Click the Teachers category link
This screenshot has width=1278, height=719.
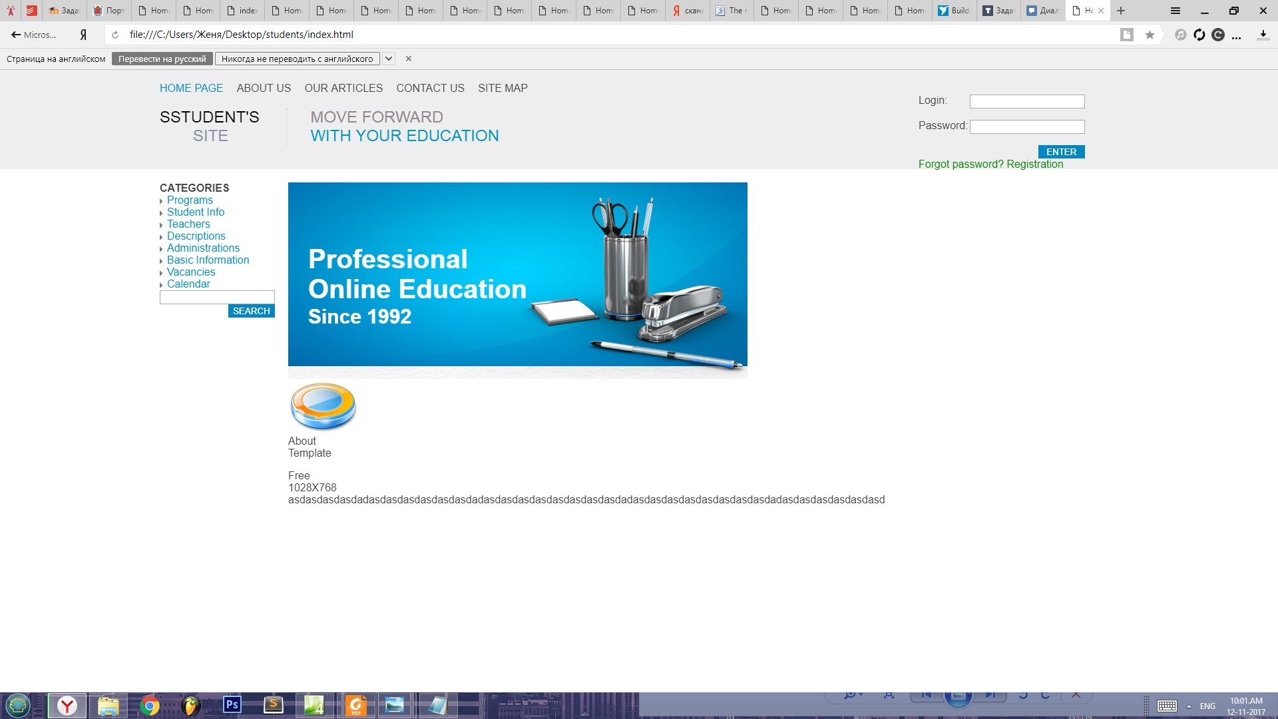188,224
